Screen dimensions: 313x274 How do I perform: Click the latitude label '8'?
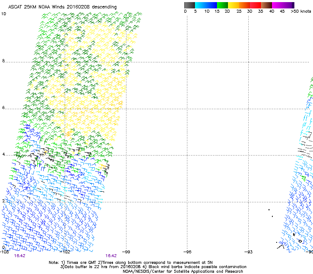[x=3, y=61]
